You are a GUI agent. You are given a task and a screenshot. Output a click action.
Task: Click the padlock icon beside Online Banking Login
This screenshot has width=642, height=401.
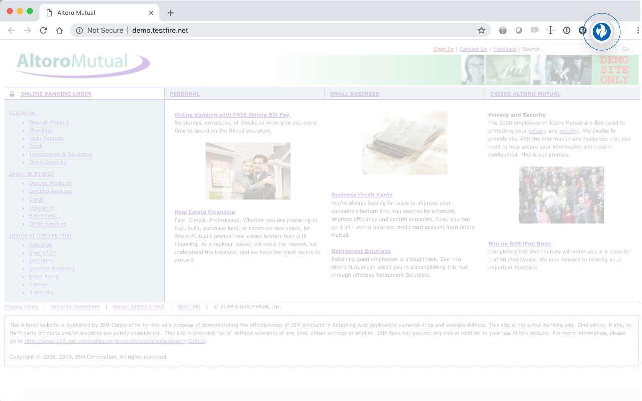tap(11, 94)
